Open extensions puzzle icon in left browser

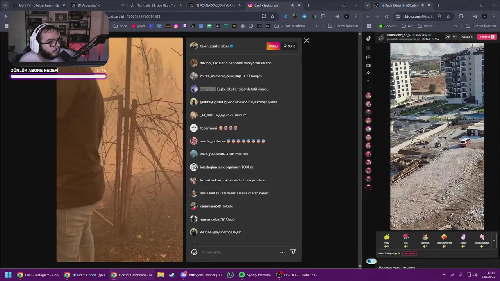(323, 16)
